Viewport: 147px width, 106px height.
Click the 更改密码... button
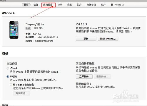pyautogui.click(x=21, y=93)
